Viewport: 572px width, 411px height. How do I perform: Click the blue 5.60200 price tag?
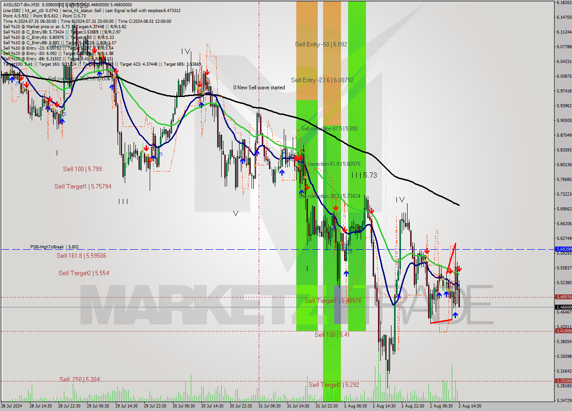(x=563, y=249)
